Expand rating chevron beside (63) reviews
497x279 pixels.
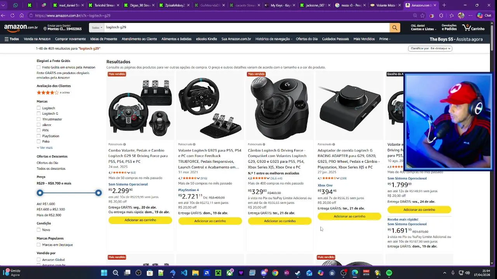[x=129, y=172]
